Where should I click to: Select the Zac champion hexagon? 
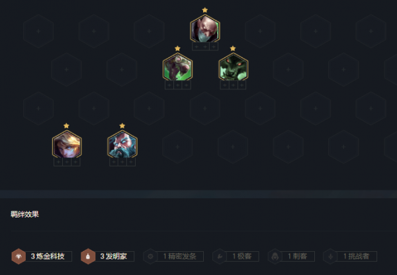177,67
